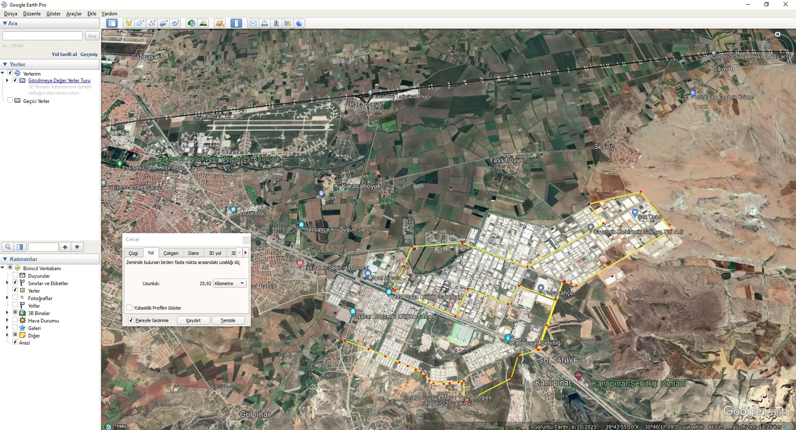
Task: Click the Add Polygon toolbar icon
Action: click(140, 23)
